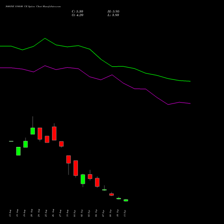Click the '01 Sep' date axis label
Image resolution: width=224 pixels, height=224 pixels.
[x=75, y=213]
